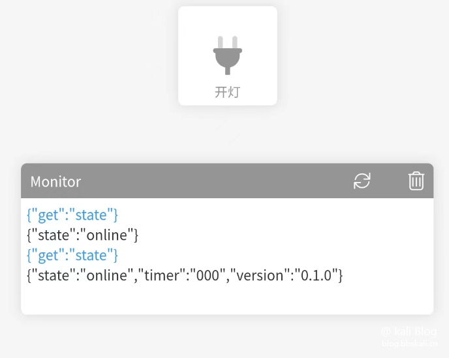Select the first {"get":"state"} message

[x=72, y=215]
